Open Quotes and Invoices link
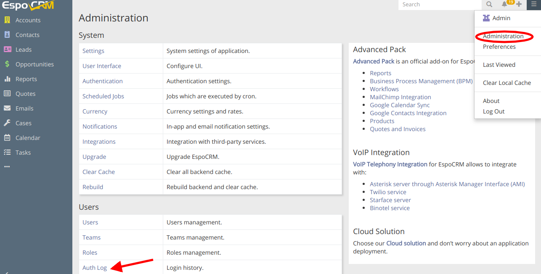Viewport: 541px width, 274px height. 398,129
